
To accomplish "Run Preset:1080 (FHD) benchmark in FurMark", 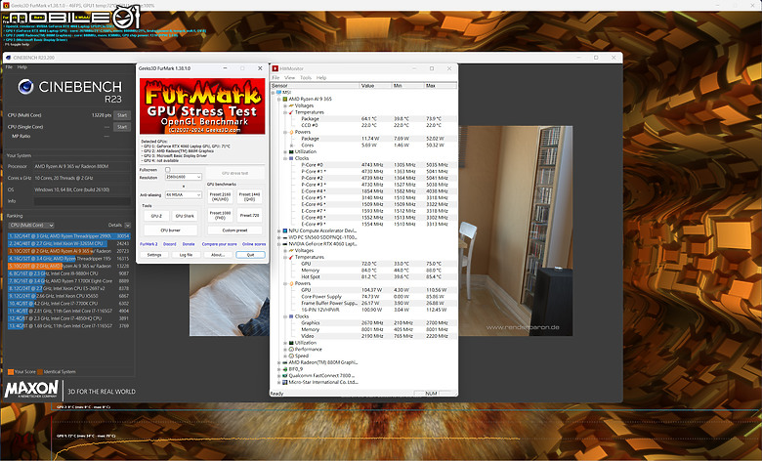I will tap(220, 215).
